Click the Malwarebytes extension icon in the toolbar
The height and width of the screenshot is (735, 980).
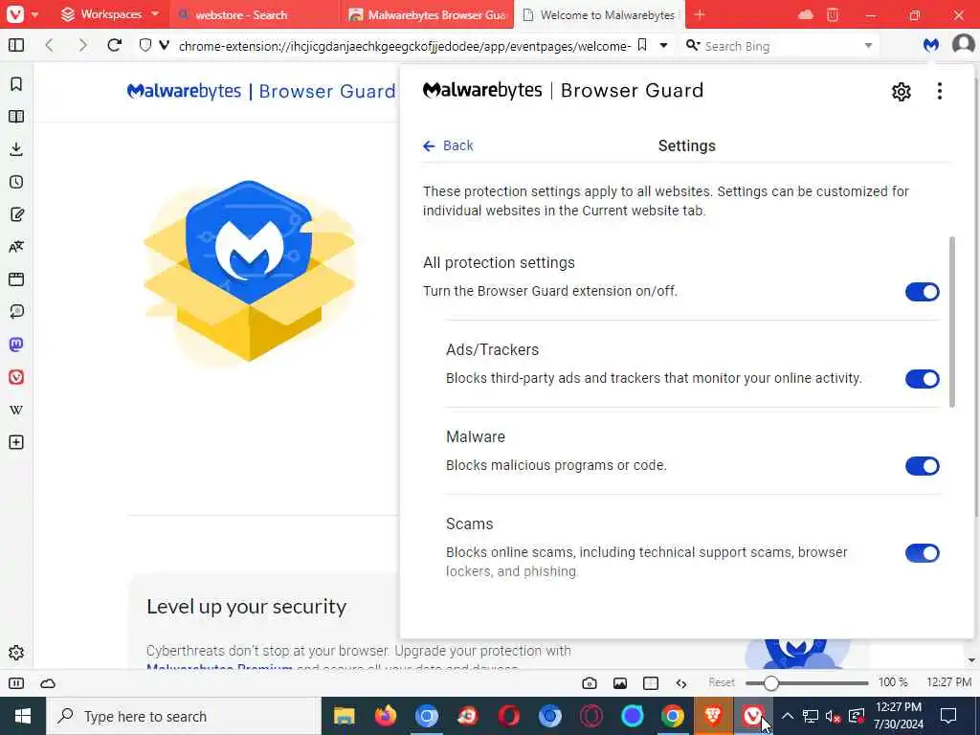931,45
